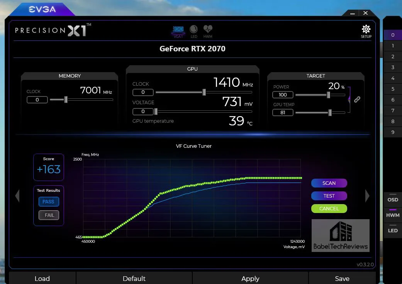
Task: Go to previous panel with left arrow
Action: [17, 196]
